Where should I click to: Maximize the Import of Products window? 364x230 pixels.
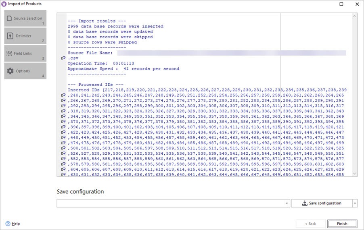tap(341, 4)
